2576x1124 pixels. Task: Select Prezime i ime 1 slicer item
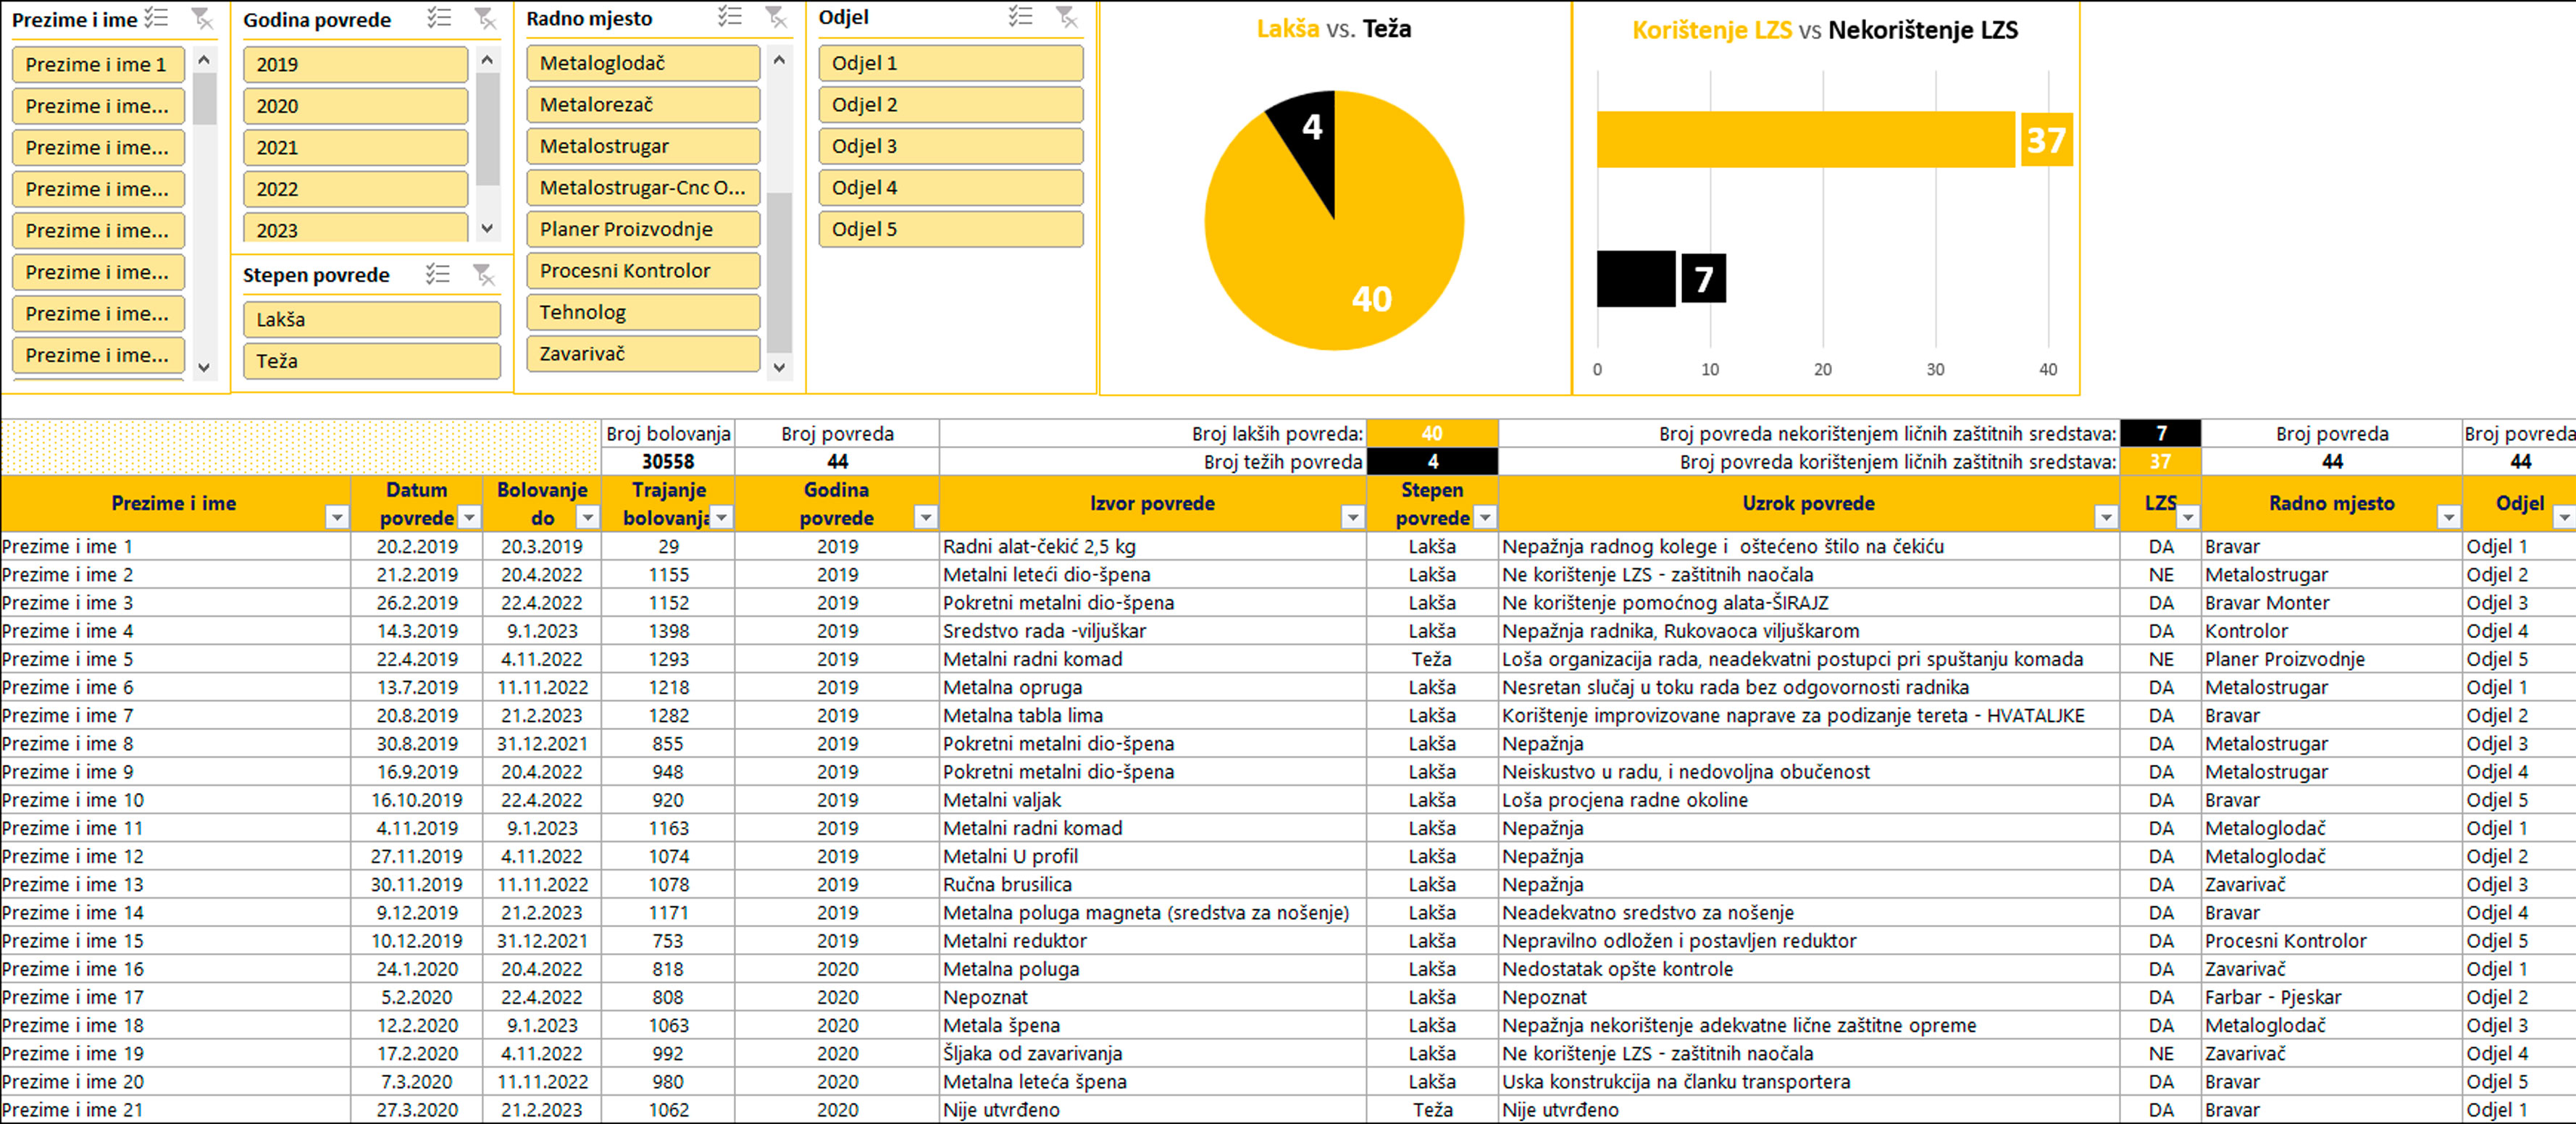coord(98,64)
